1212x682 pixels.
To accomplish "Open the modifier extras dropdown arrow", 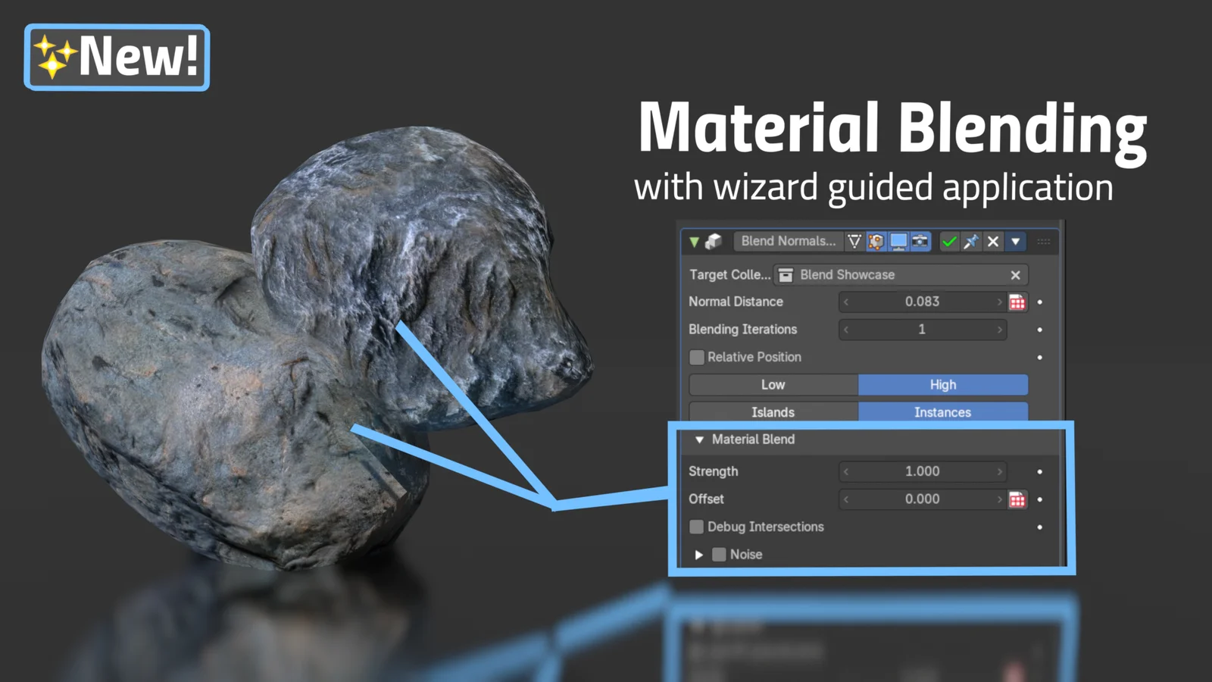I will click(1016, 242).
